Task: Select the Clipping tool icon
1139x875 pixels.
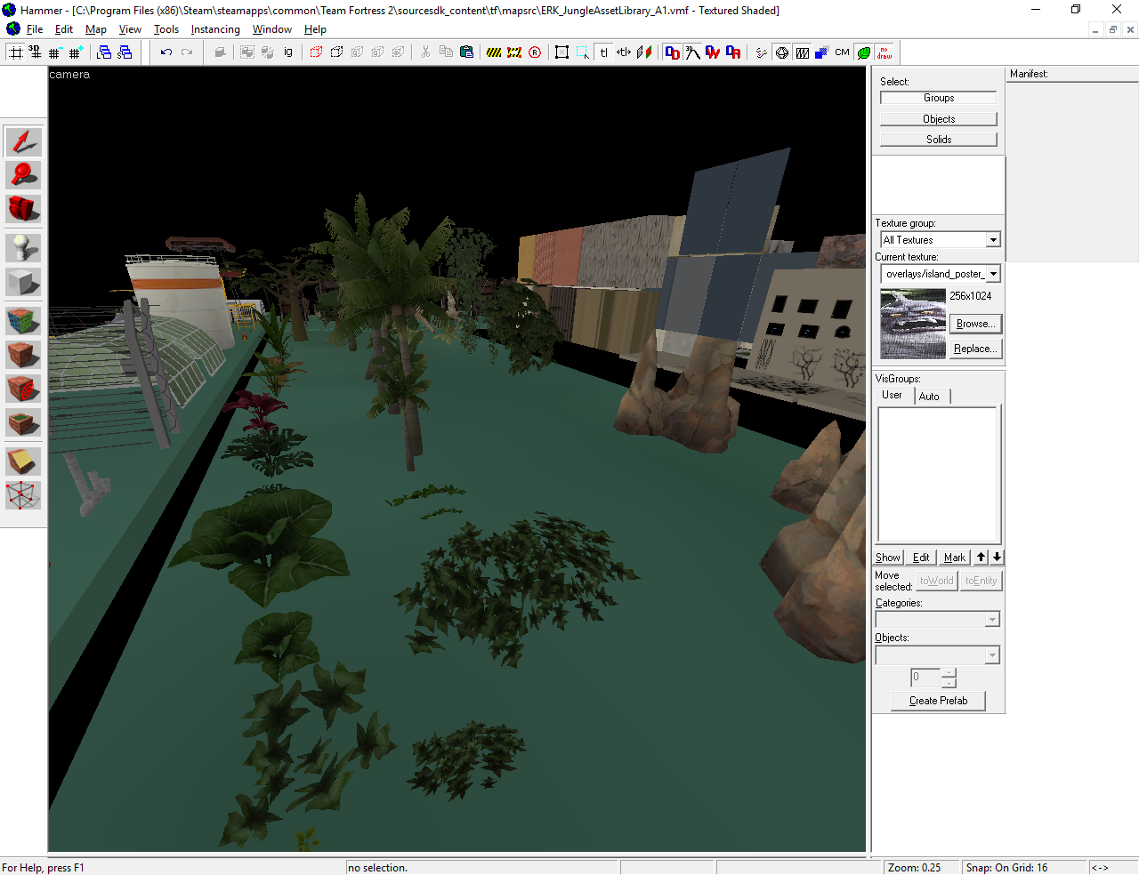Action: [23, 461]
